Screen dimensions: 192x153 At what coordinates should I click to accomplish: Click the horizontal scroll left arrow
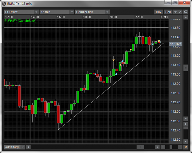point(28,147)
